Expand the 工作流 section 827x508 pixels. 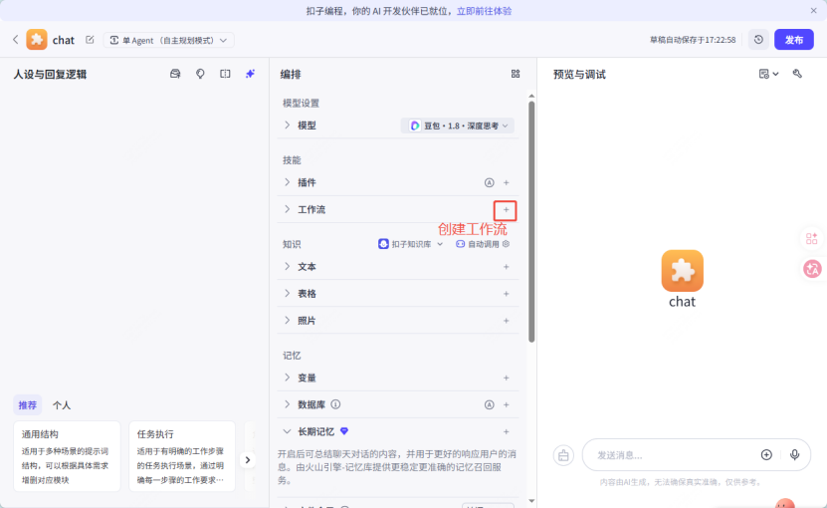coord(287,209)
